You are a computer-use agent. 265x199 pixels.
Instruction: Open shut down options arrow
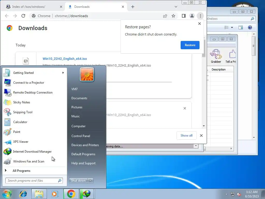pos(90,181)
